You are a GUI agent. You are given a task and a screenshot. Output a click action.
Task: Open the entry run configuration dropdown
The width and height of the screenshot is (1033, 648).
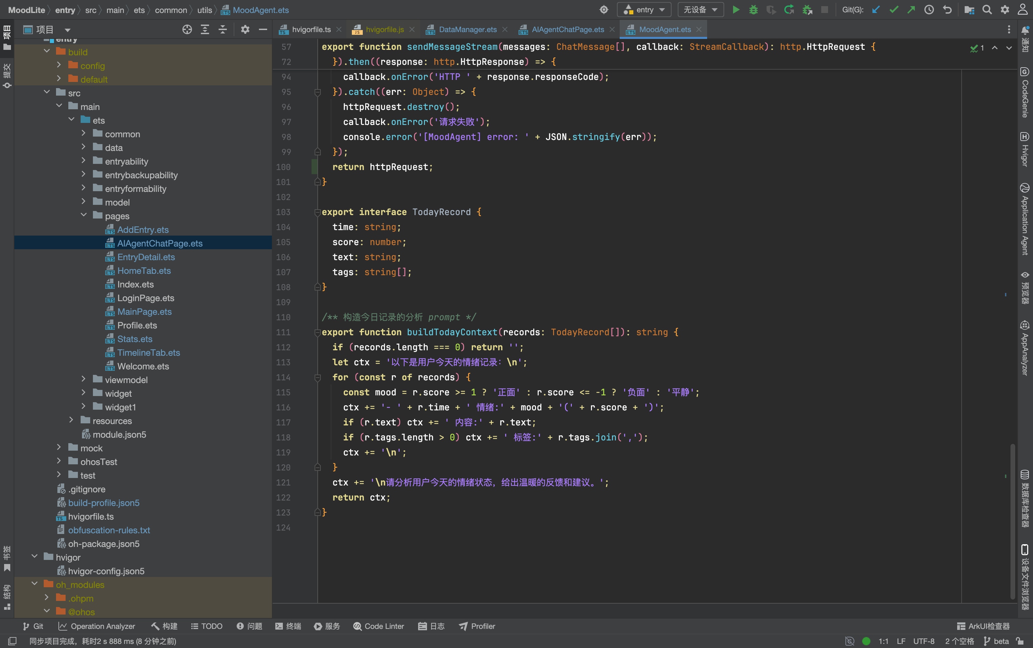[644, 10]
